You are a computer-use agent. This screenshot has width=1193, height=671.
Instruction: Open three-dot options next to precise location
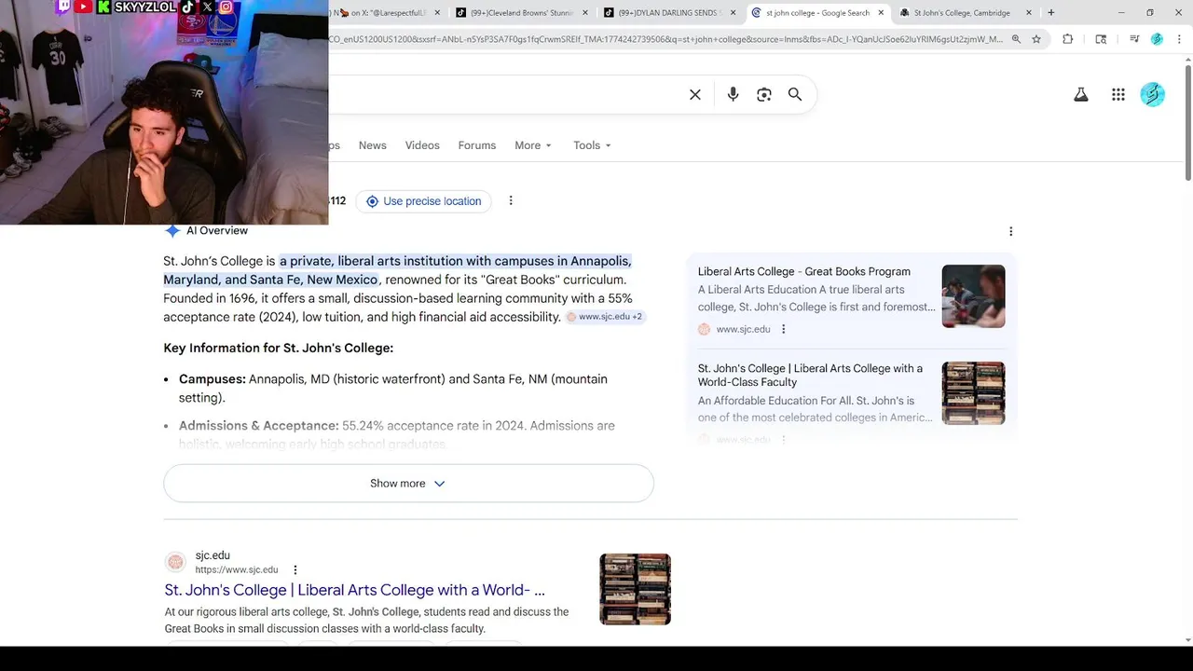[511, 200]
